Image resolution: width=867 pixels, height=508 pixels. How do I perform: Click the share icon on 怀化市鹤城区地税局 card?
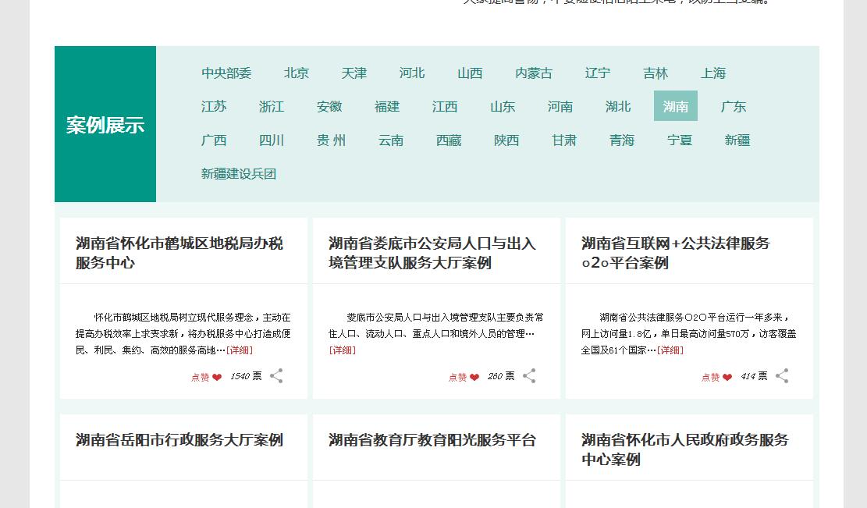coord(276,376)
